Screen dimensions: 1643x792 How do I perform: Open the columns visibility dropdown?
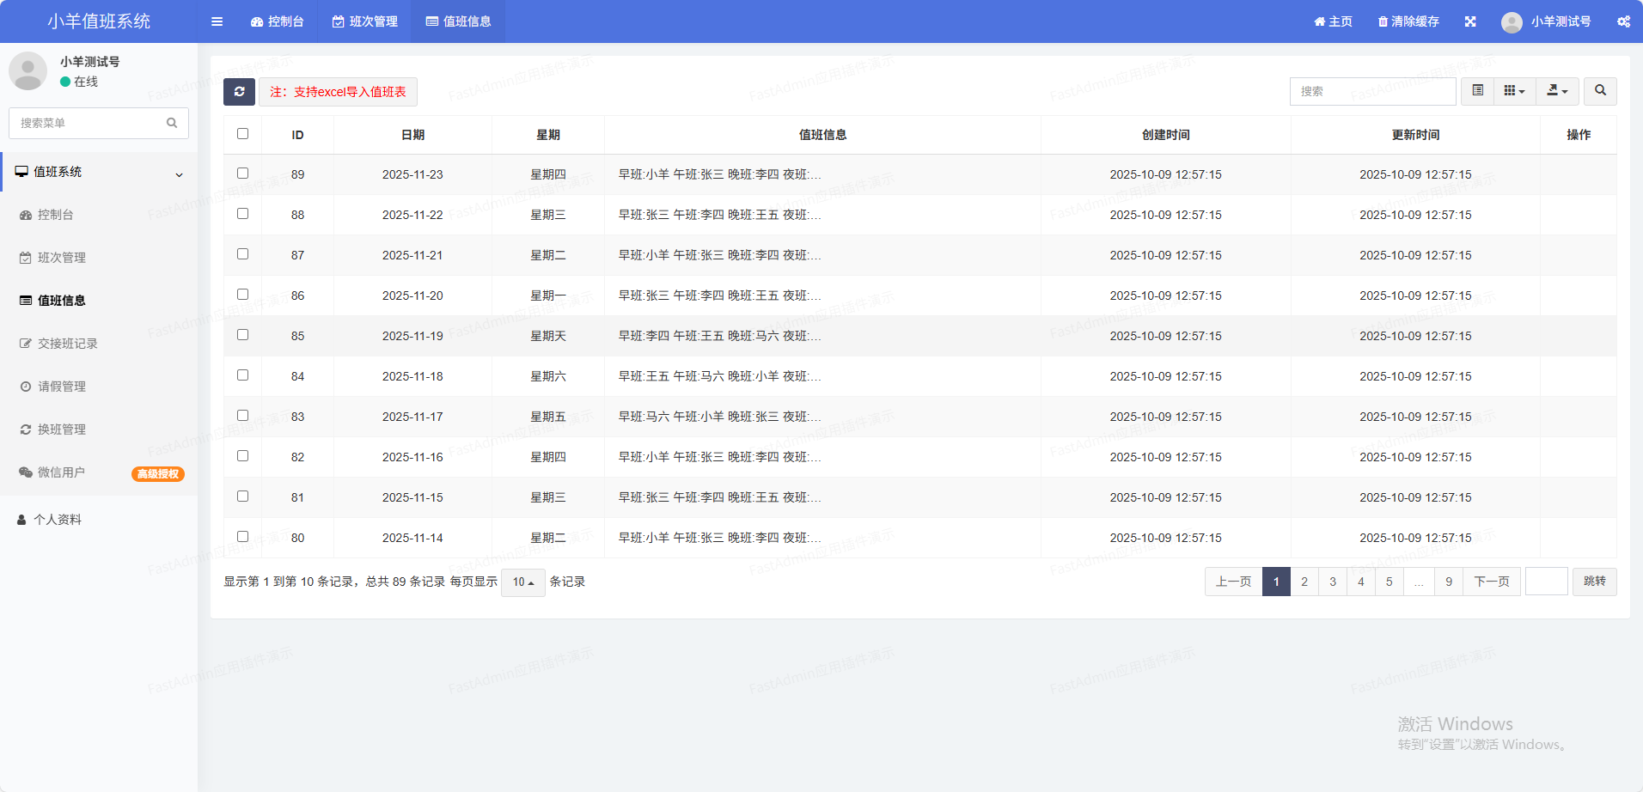[x=1514, y=91]
